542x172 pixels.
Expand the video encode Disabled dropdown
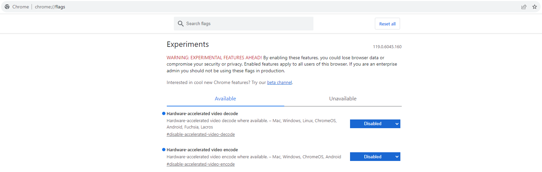[375, 157]
